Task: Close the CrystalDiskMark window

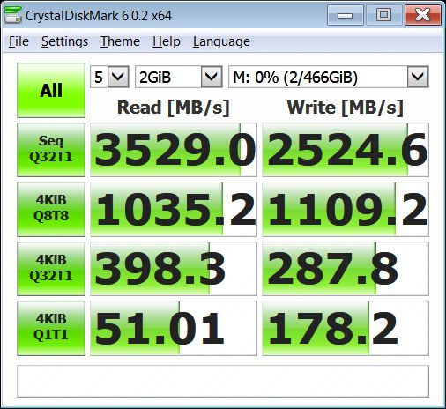Action: click(423, 15)
